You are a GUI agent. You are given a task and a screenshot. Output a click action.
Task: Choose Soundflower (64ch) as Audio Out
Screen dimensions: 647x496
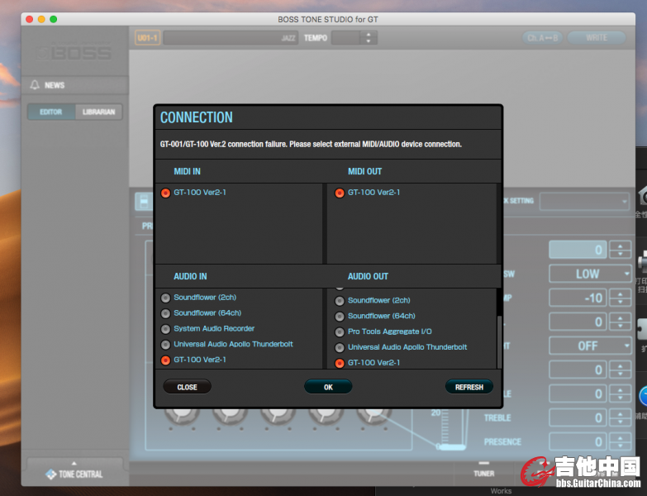click(x=339, y=316)
